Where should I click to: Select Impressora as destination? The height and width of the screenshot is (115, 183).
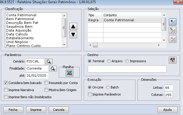pyautogui.click(x=127, y=61)
